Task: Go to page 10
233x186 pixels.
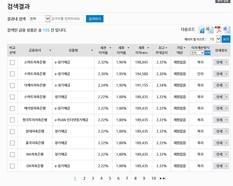Action: coord(154,178)
